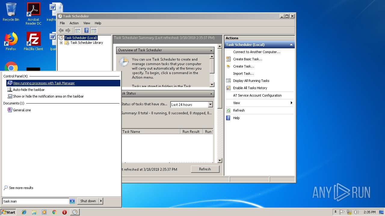Click the Recycle Bin desktop icon
Viewport: 385px width, 216px height.
click(x=11, y=12)
